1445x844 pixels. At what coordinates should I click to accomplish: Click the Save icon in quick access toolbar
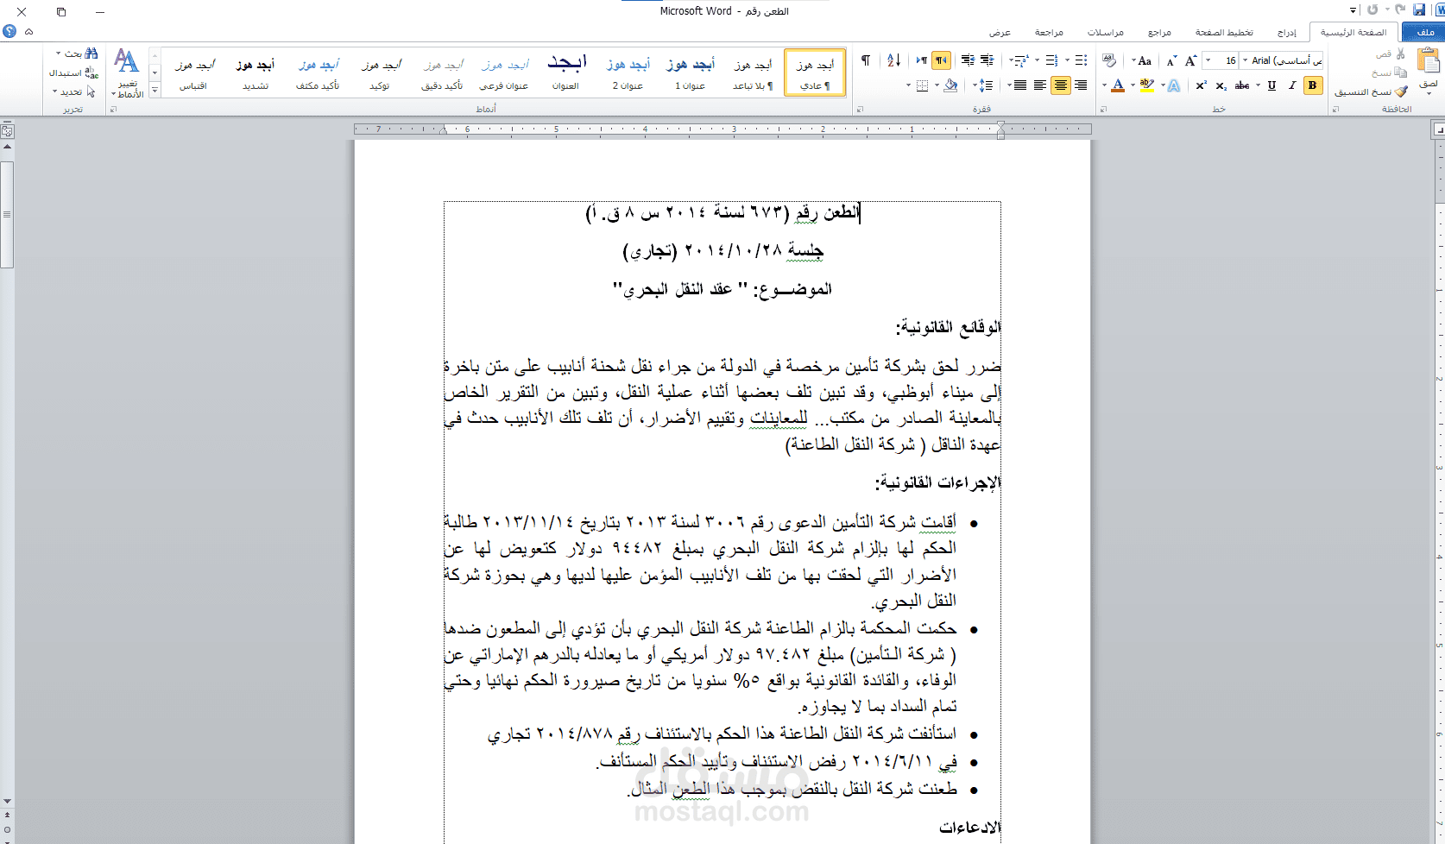point(1419,10)
